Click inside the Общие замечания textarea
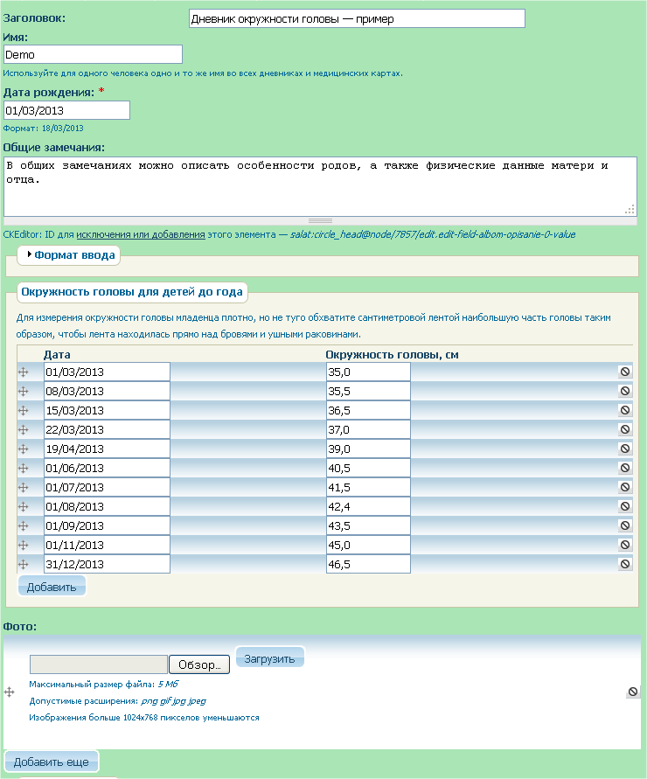The height and width of the screenshot is (779, 647). pyautogui.click(x=320, y=187)
